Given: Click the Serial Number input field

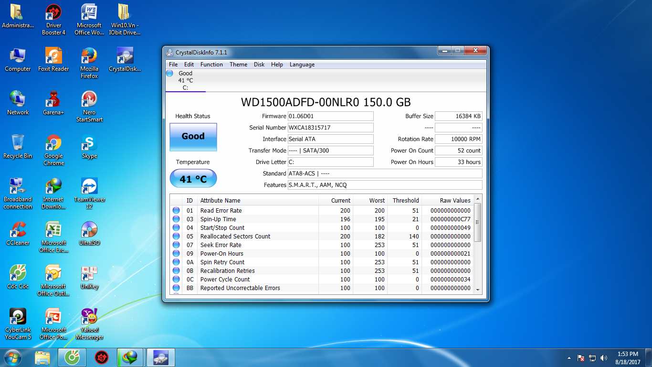Looking at the screenshot, I should (330, 128).
